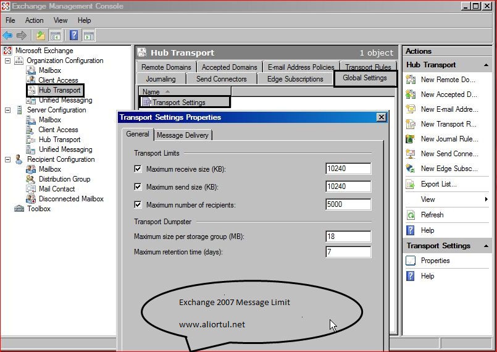The width and height of the screenshot is (497, 352).
Task: Click Disconnected Mailbox icon in tree
Action: (x=31, y=199)
